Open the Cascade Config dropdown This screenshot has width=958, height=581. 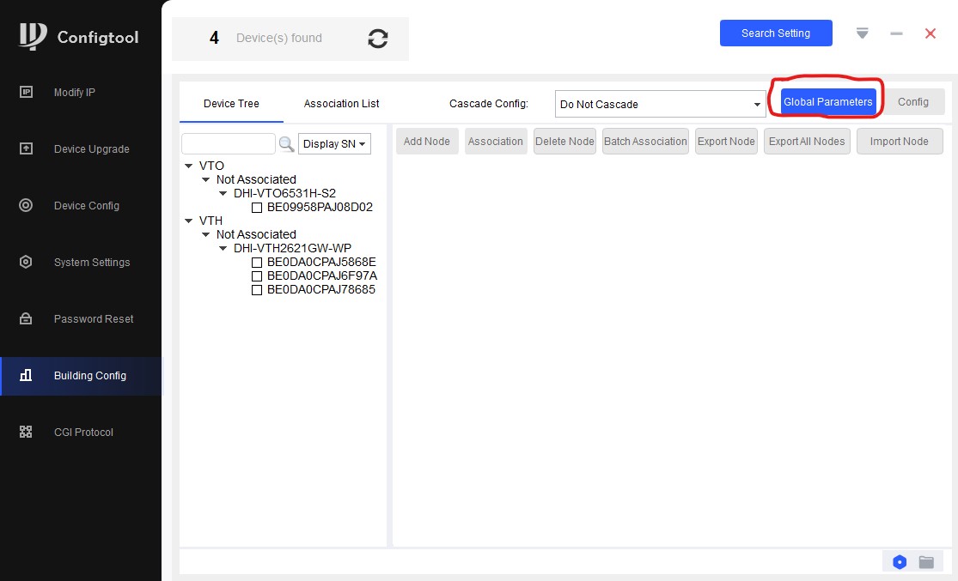[x=660, y=104]
